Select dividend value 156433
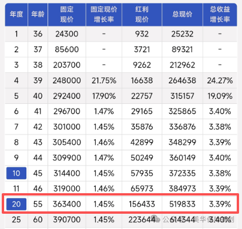This screenshot has height=229, width=242. click(142, 204)
